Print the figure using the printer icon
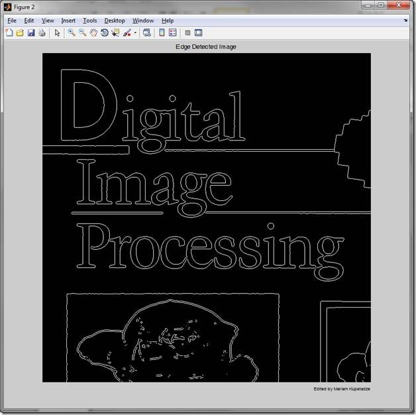This screenshot has height=415, width=416. [x=42, y=32]
